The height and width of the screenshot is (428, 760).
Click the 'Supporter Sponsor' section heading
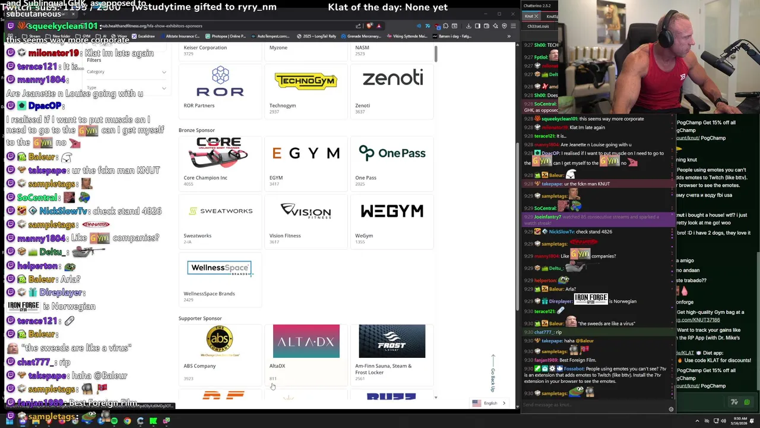[x=200, y=319]
